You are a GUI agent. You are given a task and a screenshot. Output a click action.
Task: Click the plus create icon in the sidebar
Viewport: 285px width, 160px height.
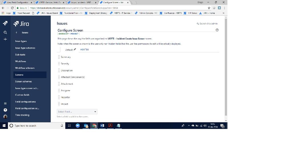[x=5, y=39]
